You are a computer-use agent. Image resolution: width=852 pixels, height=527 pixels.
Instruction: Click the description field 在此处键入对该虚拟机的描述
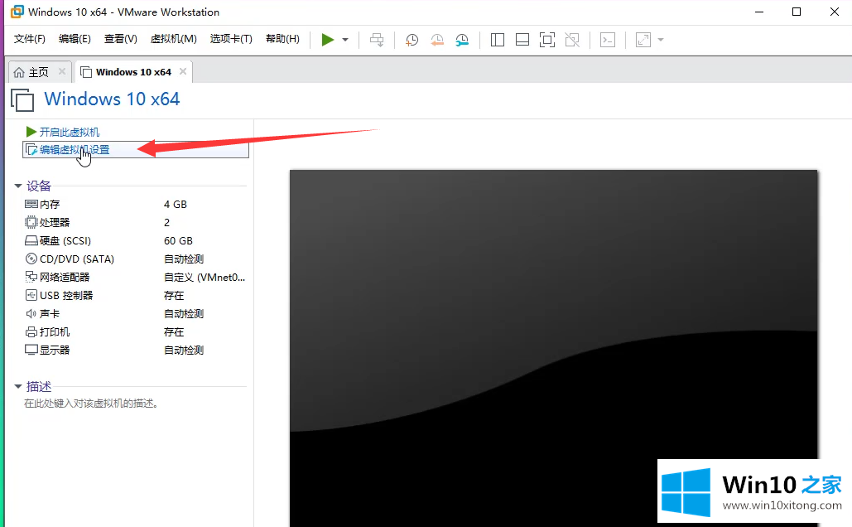pos(91,404)
